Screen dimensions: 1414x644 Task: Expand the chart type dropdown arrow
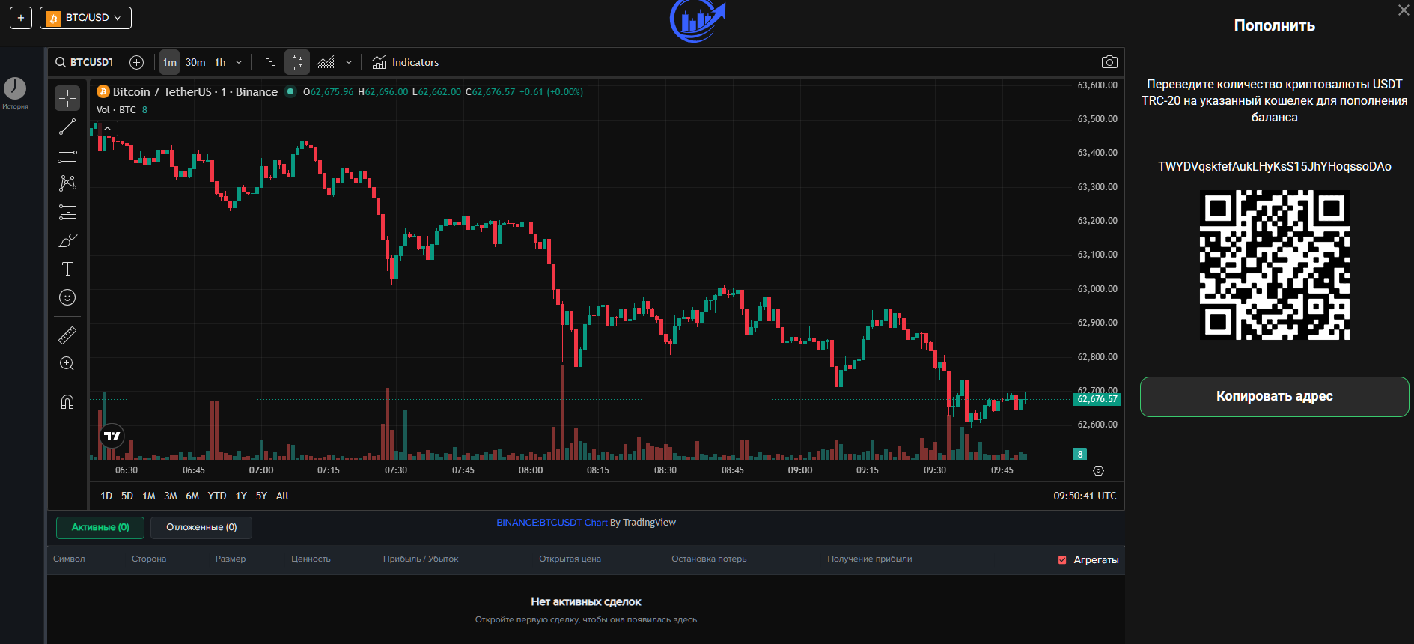point(349,62)
